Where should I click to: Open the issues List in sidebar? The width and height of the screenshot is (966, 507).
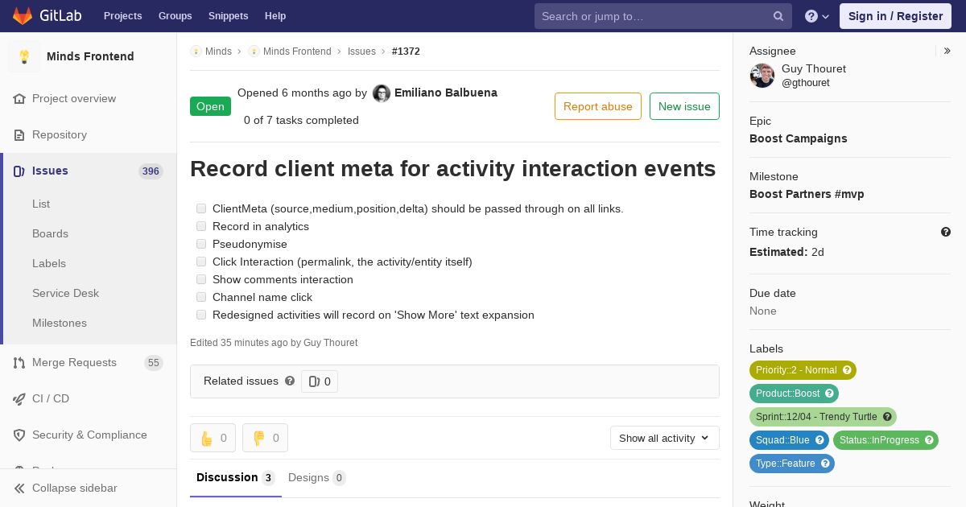click(41, 204)
